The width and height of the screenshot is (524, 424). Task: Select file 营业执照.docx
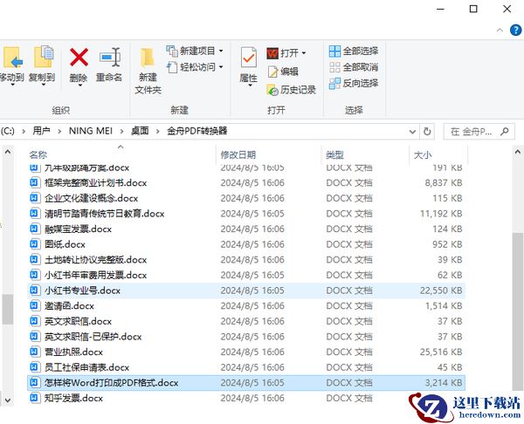click(246, 352)
